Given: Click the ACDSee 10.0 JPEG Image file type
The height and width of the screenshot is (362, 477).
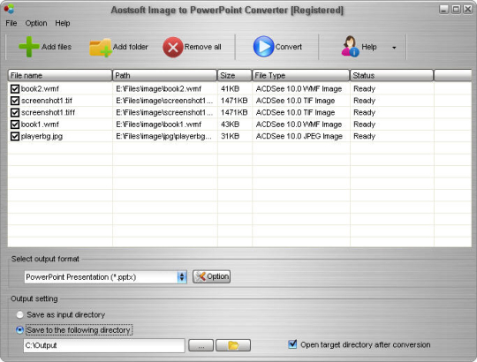Looking at the screenshot, I should [299, 137].
